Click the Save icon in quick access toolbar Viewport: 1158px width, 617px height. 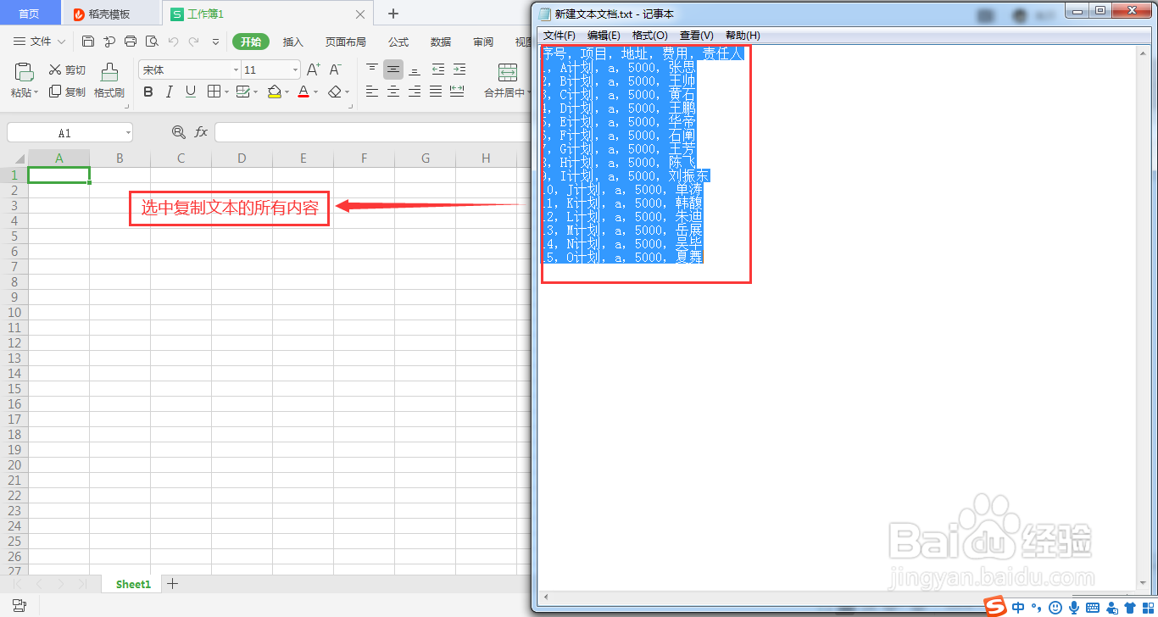click(88, 42)
